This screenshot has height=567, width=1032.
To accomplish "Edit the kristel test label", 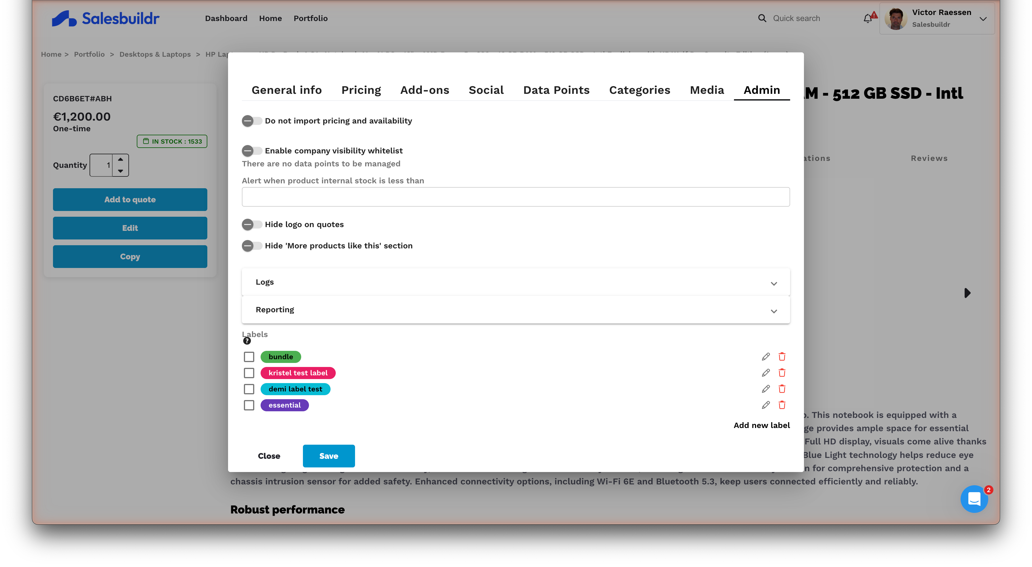I will (x=766, y=373).
